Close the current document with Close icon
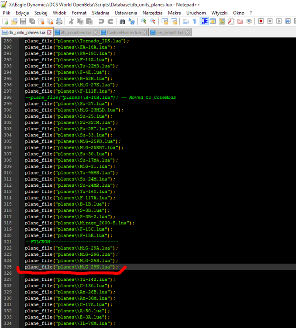Image resolution: width=296 pixels, height=328 pixels. click(41, 21)
